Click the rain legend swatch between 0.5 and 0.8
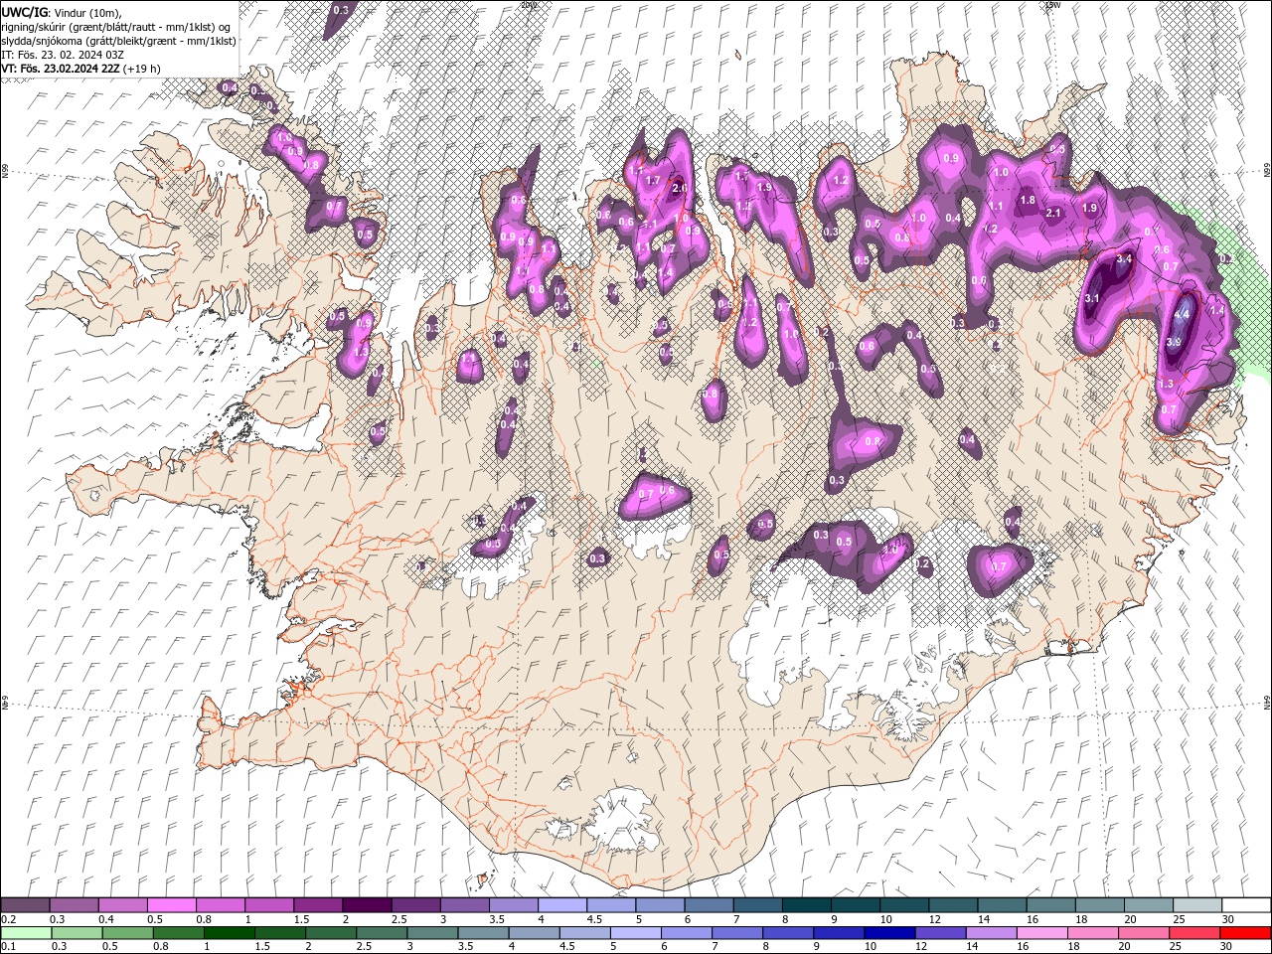Image resolution: width=1272 pixels, height=954 pixels. (127, 933)
